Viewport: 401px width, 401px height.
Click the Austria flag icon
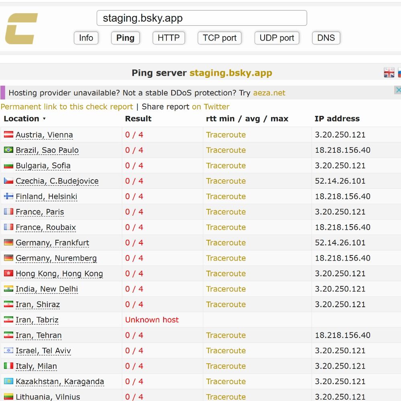pyautogui.click(x=8, y=134)
